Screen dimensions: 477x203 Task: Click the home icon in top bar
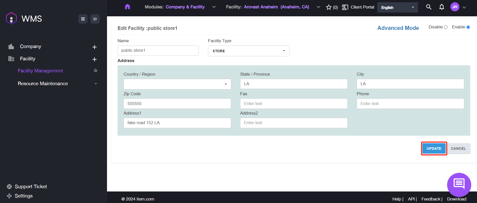click(x=127, y=7)
